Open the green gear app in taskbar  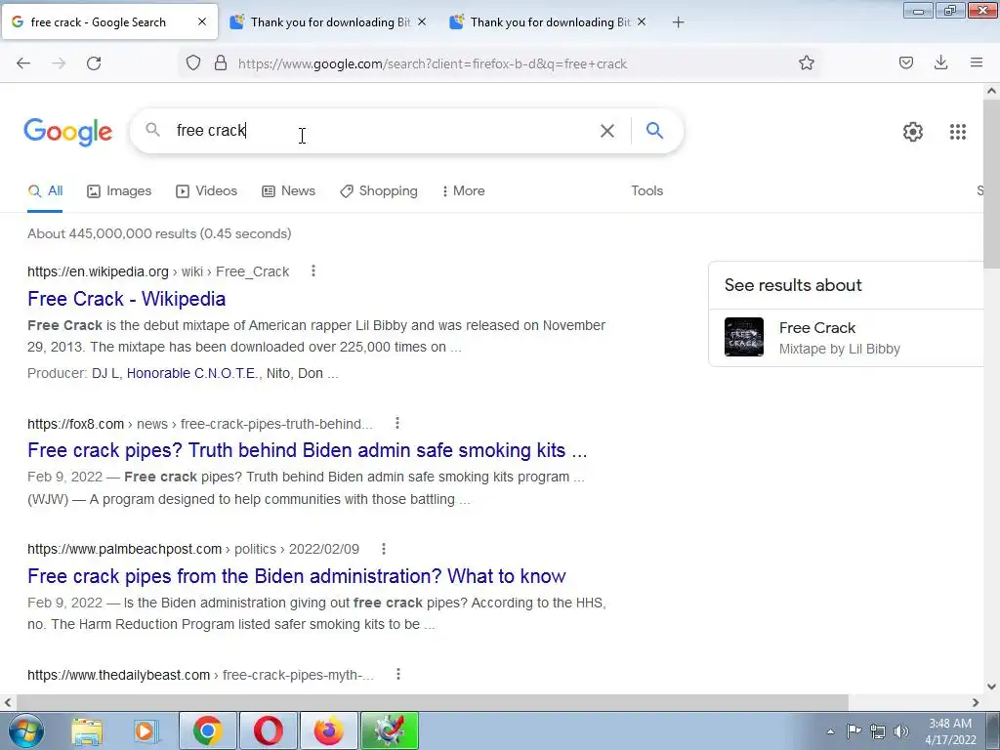[x=390, y=730]
